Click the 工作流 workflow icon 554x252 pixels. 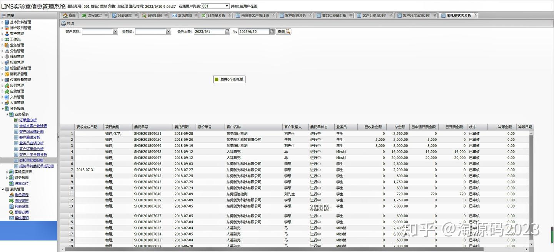coord(7,40)
